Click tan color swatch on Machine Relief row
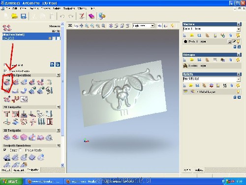Screen dimensions: 246x185 [50, 38]
